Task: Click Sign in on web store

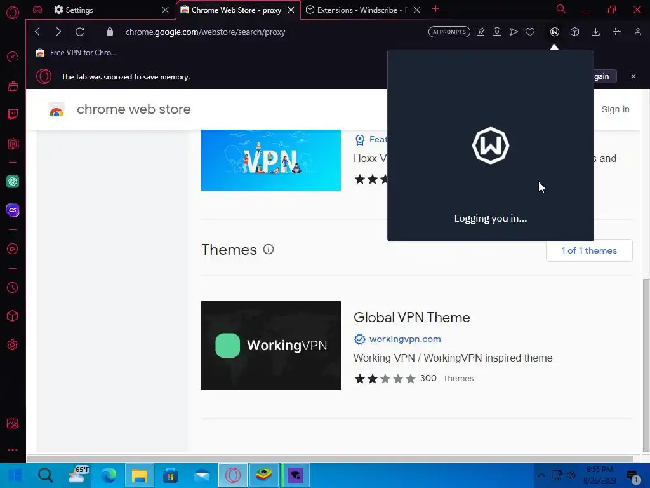Action: [x=615, y=109]
